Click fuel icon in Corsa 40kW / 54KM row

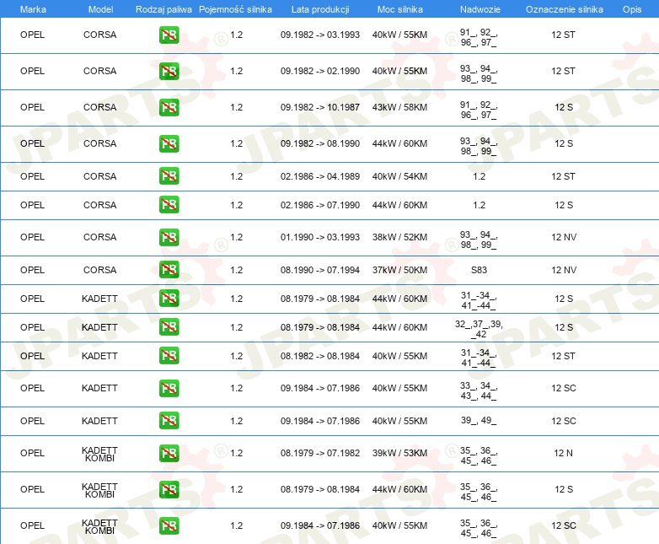tap(169, 176)
